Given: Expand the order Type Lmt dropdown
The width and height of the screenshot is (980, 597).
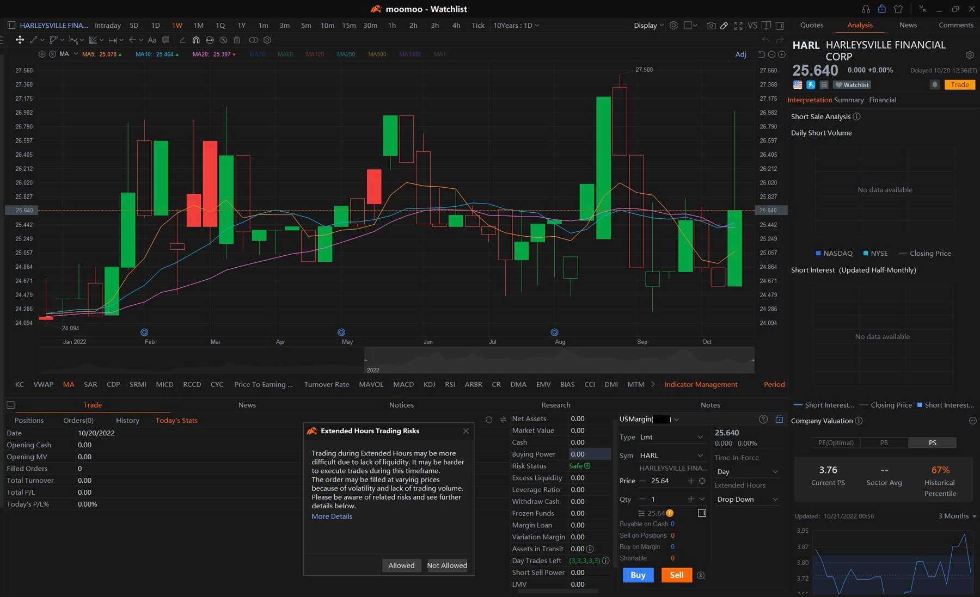Looking at the screenshot, I should [672, 437].
